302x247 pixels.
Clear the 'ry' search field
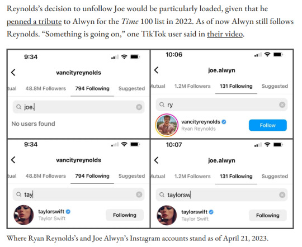(282, 104)
